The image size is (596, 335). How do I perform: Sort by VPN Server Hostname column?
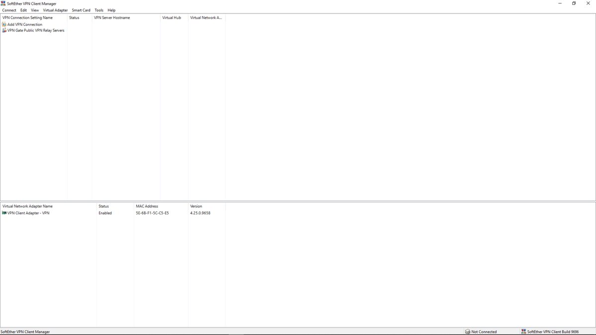tap(126, 17)
